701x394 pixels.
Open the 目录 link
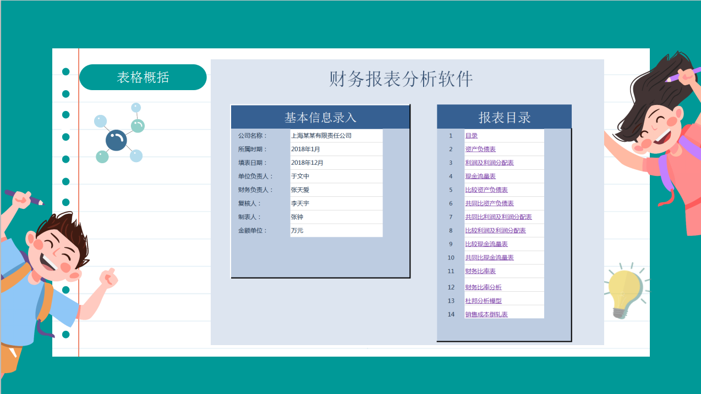(472, 136)
